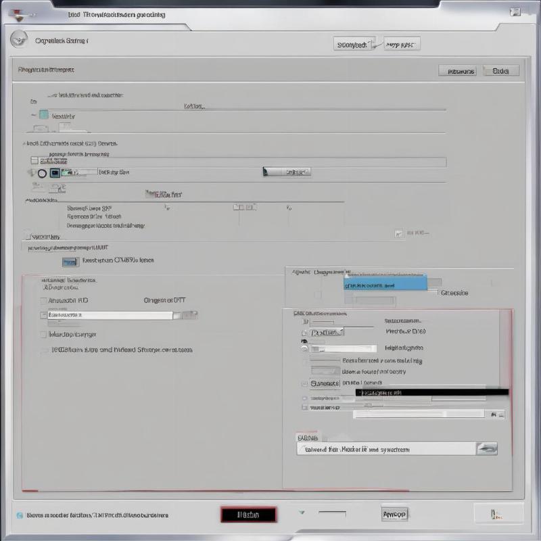Select the black highlighted row in the right panel
This screenshot has height=541, width=541.
coord(433,392)
